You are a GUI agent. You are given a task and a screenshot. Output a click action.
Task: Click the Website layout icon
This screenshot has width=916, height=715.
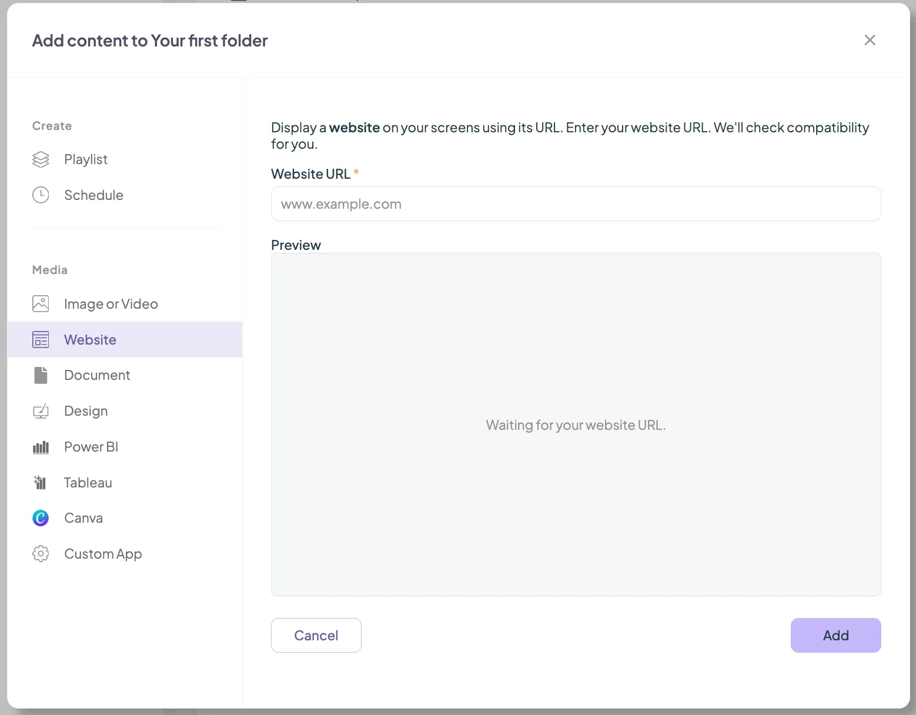pyautogui.click(x=41, y=340)
